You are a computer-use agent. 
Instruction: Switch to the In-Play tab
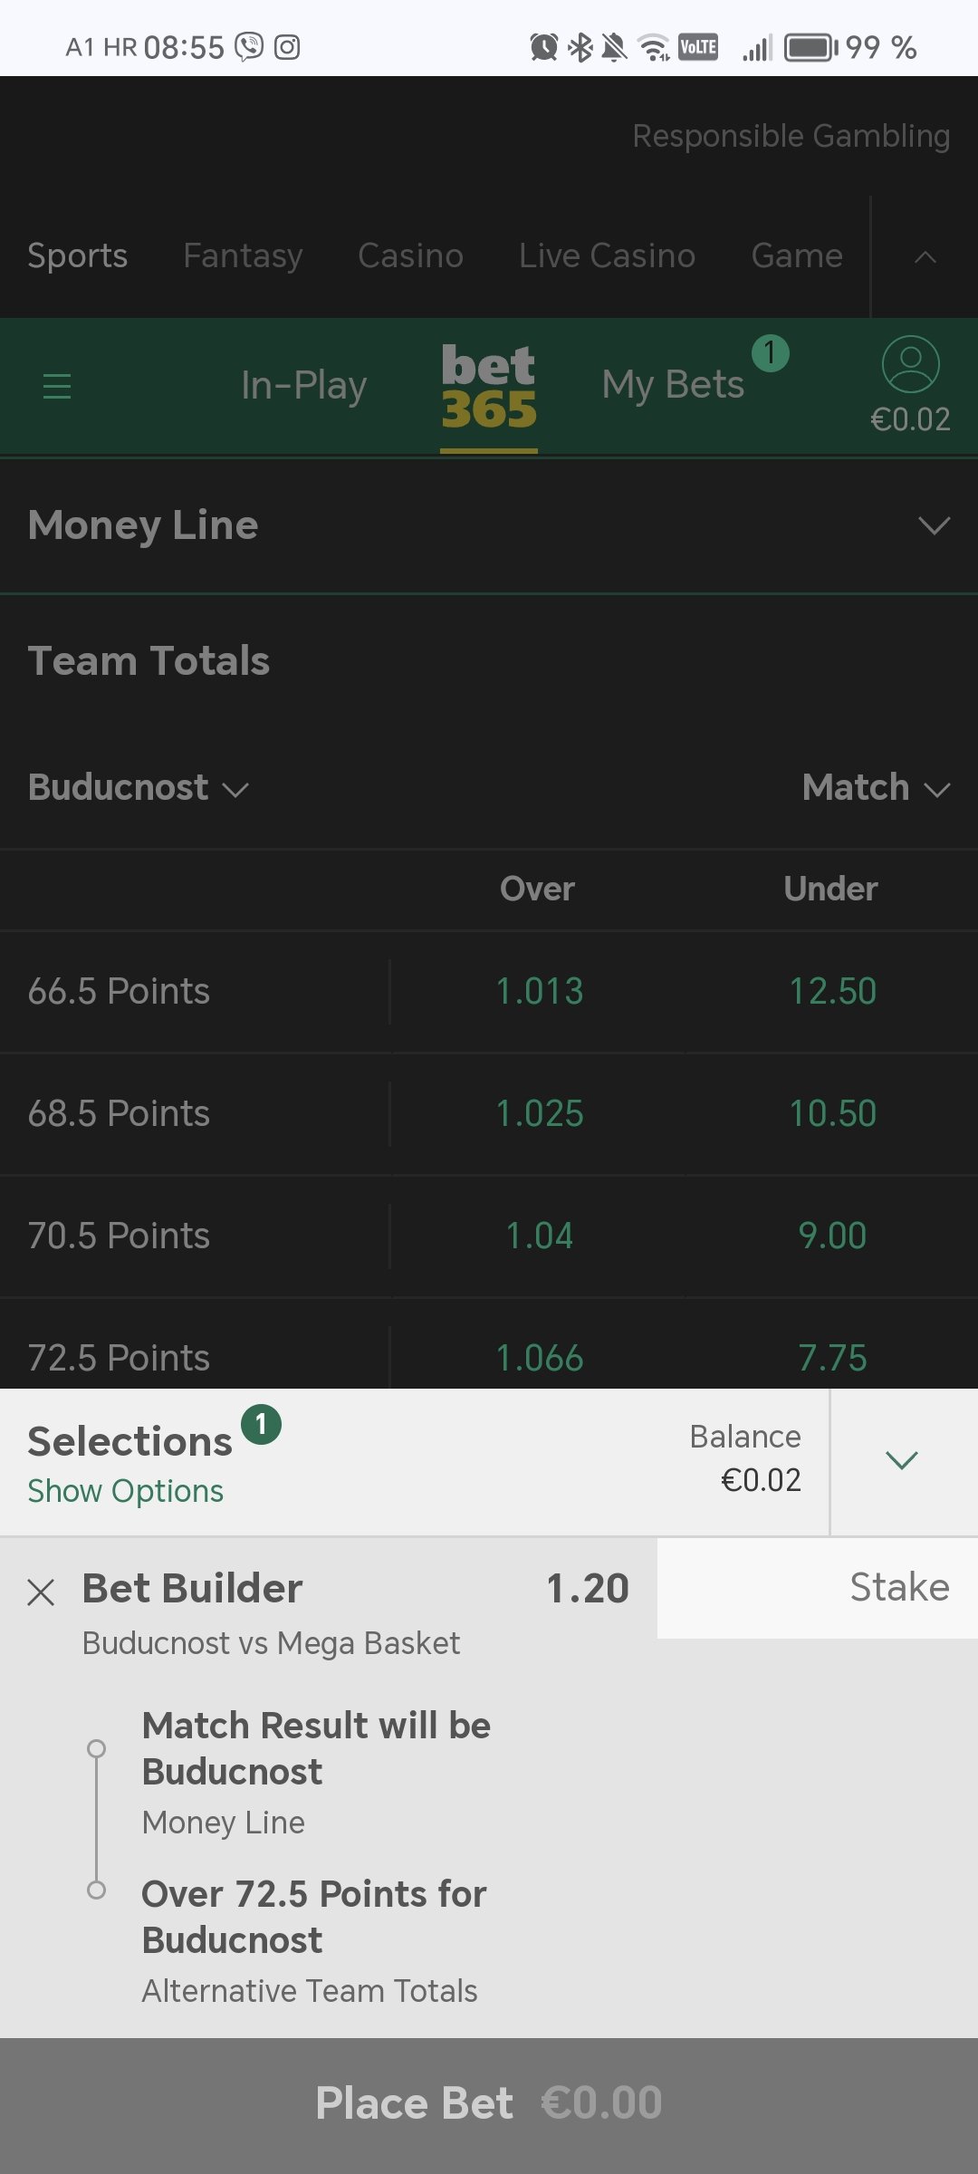(303, 386)
